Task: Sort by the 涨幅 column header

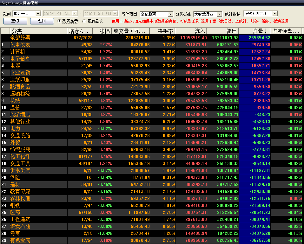Action: coord(102,31)
